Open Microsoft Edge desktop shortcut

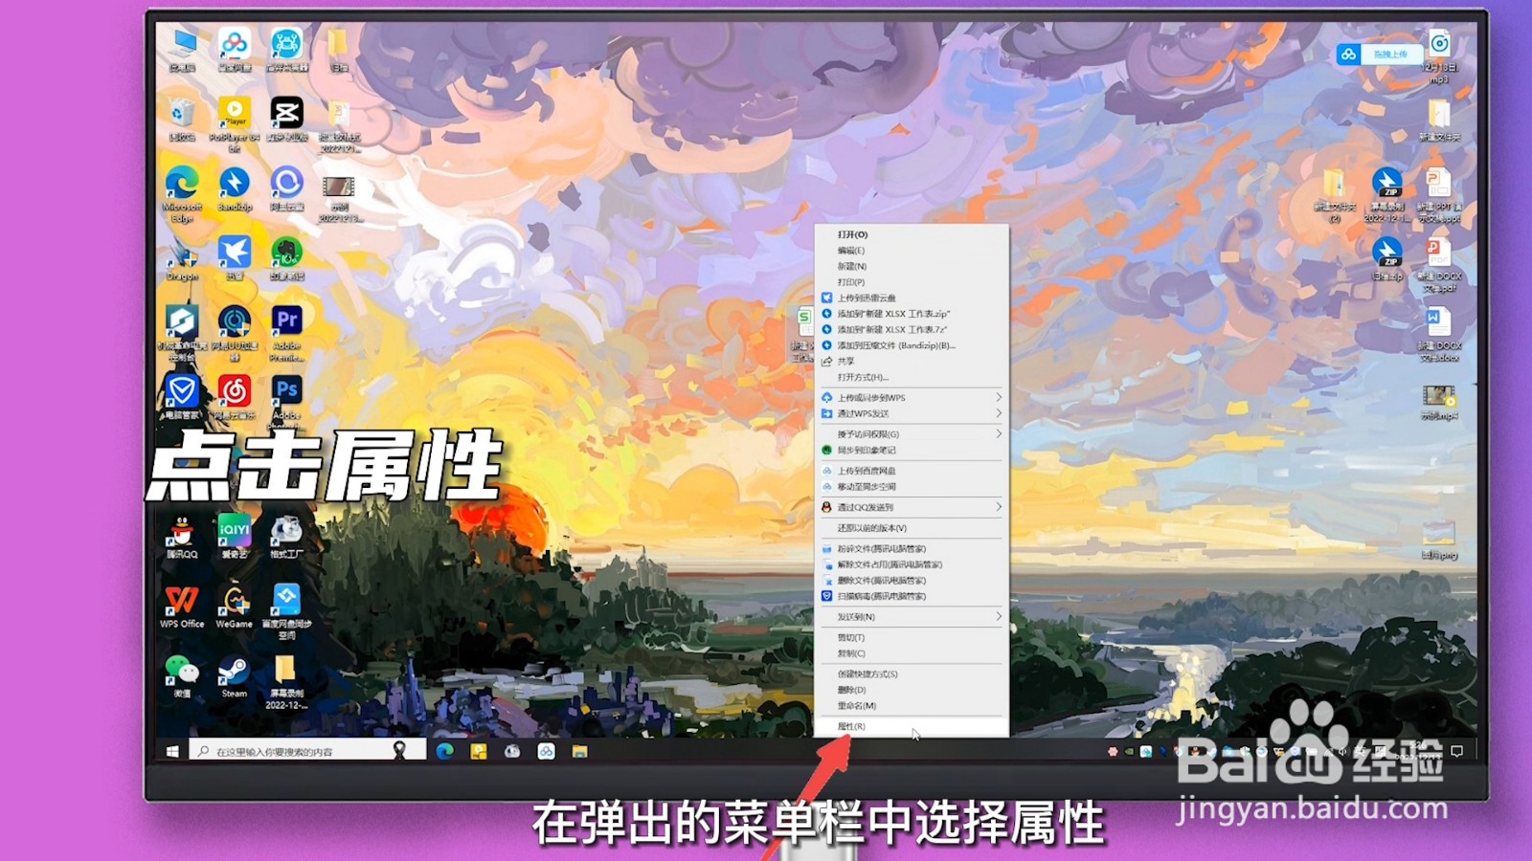[x=182, y=193]
